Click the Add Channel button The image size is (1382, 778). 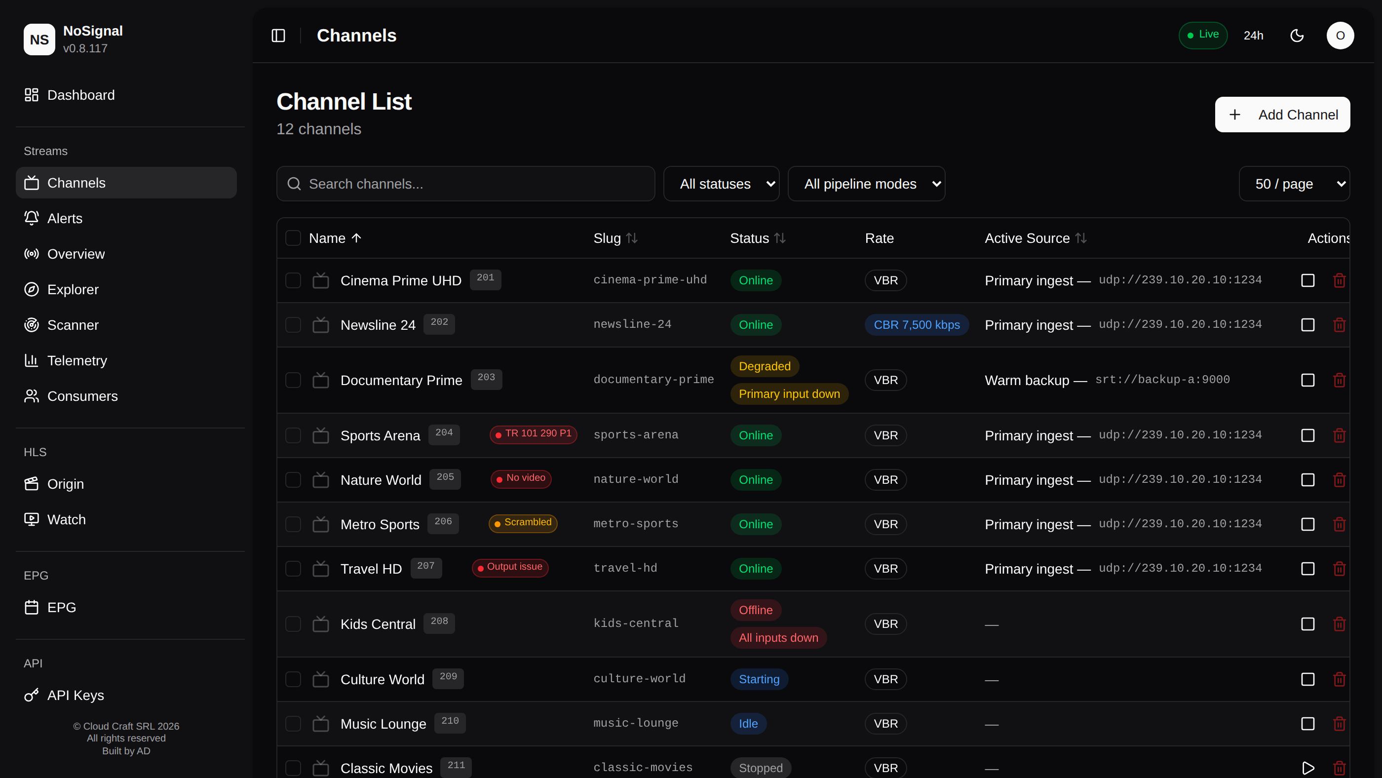1282,115
